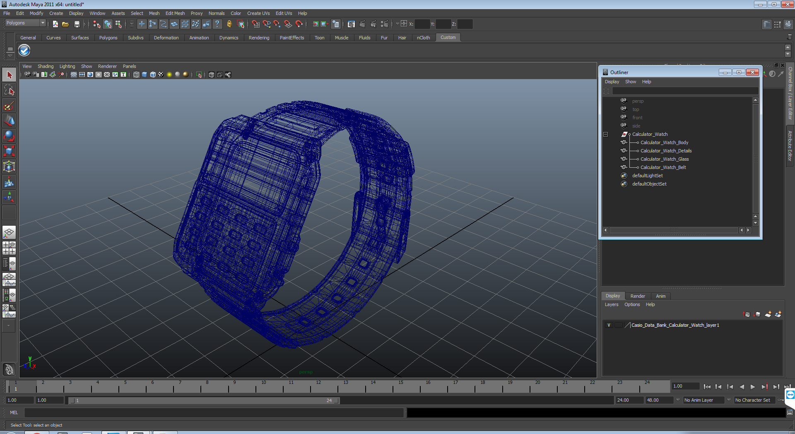Activate the Move tool cone icon
The image size is (795, 434).
(x=9, y=121)
